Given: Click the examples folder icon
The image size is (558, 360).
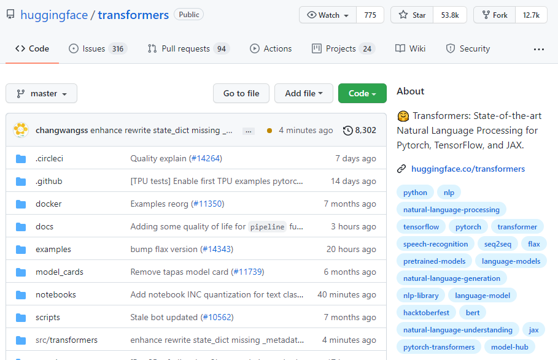Looking at the screenshot, I should tap(21, 250).
